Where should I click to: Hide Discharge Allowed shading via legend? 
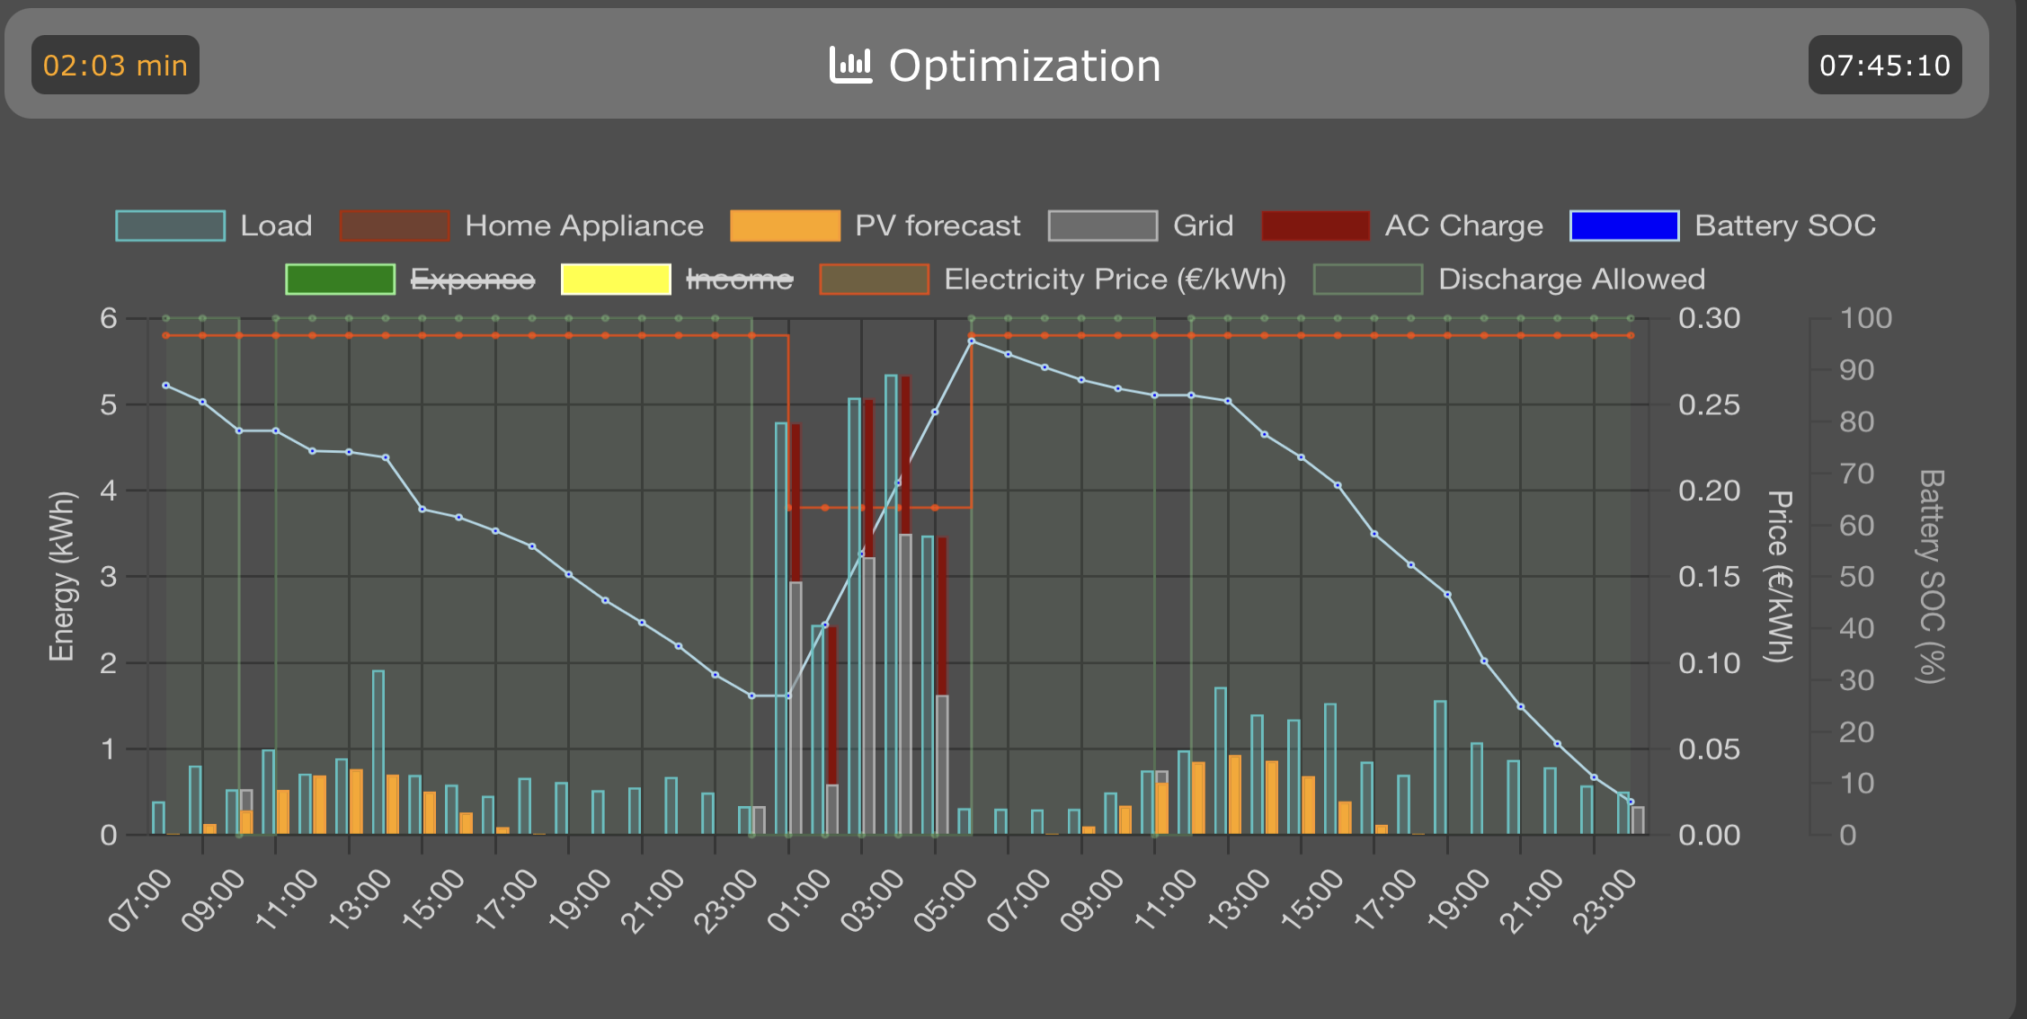(x=1570, y=279)
